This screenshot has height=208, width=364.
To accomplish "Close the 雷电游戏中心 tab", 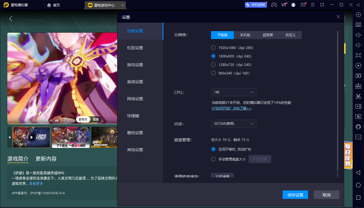I will 122,5.
